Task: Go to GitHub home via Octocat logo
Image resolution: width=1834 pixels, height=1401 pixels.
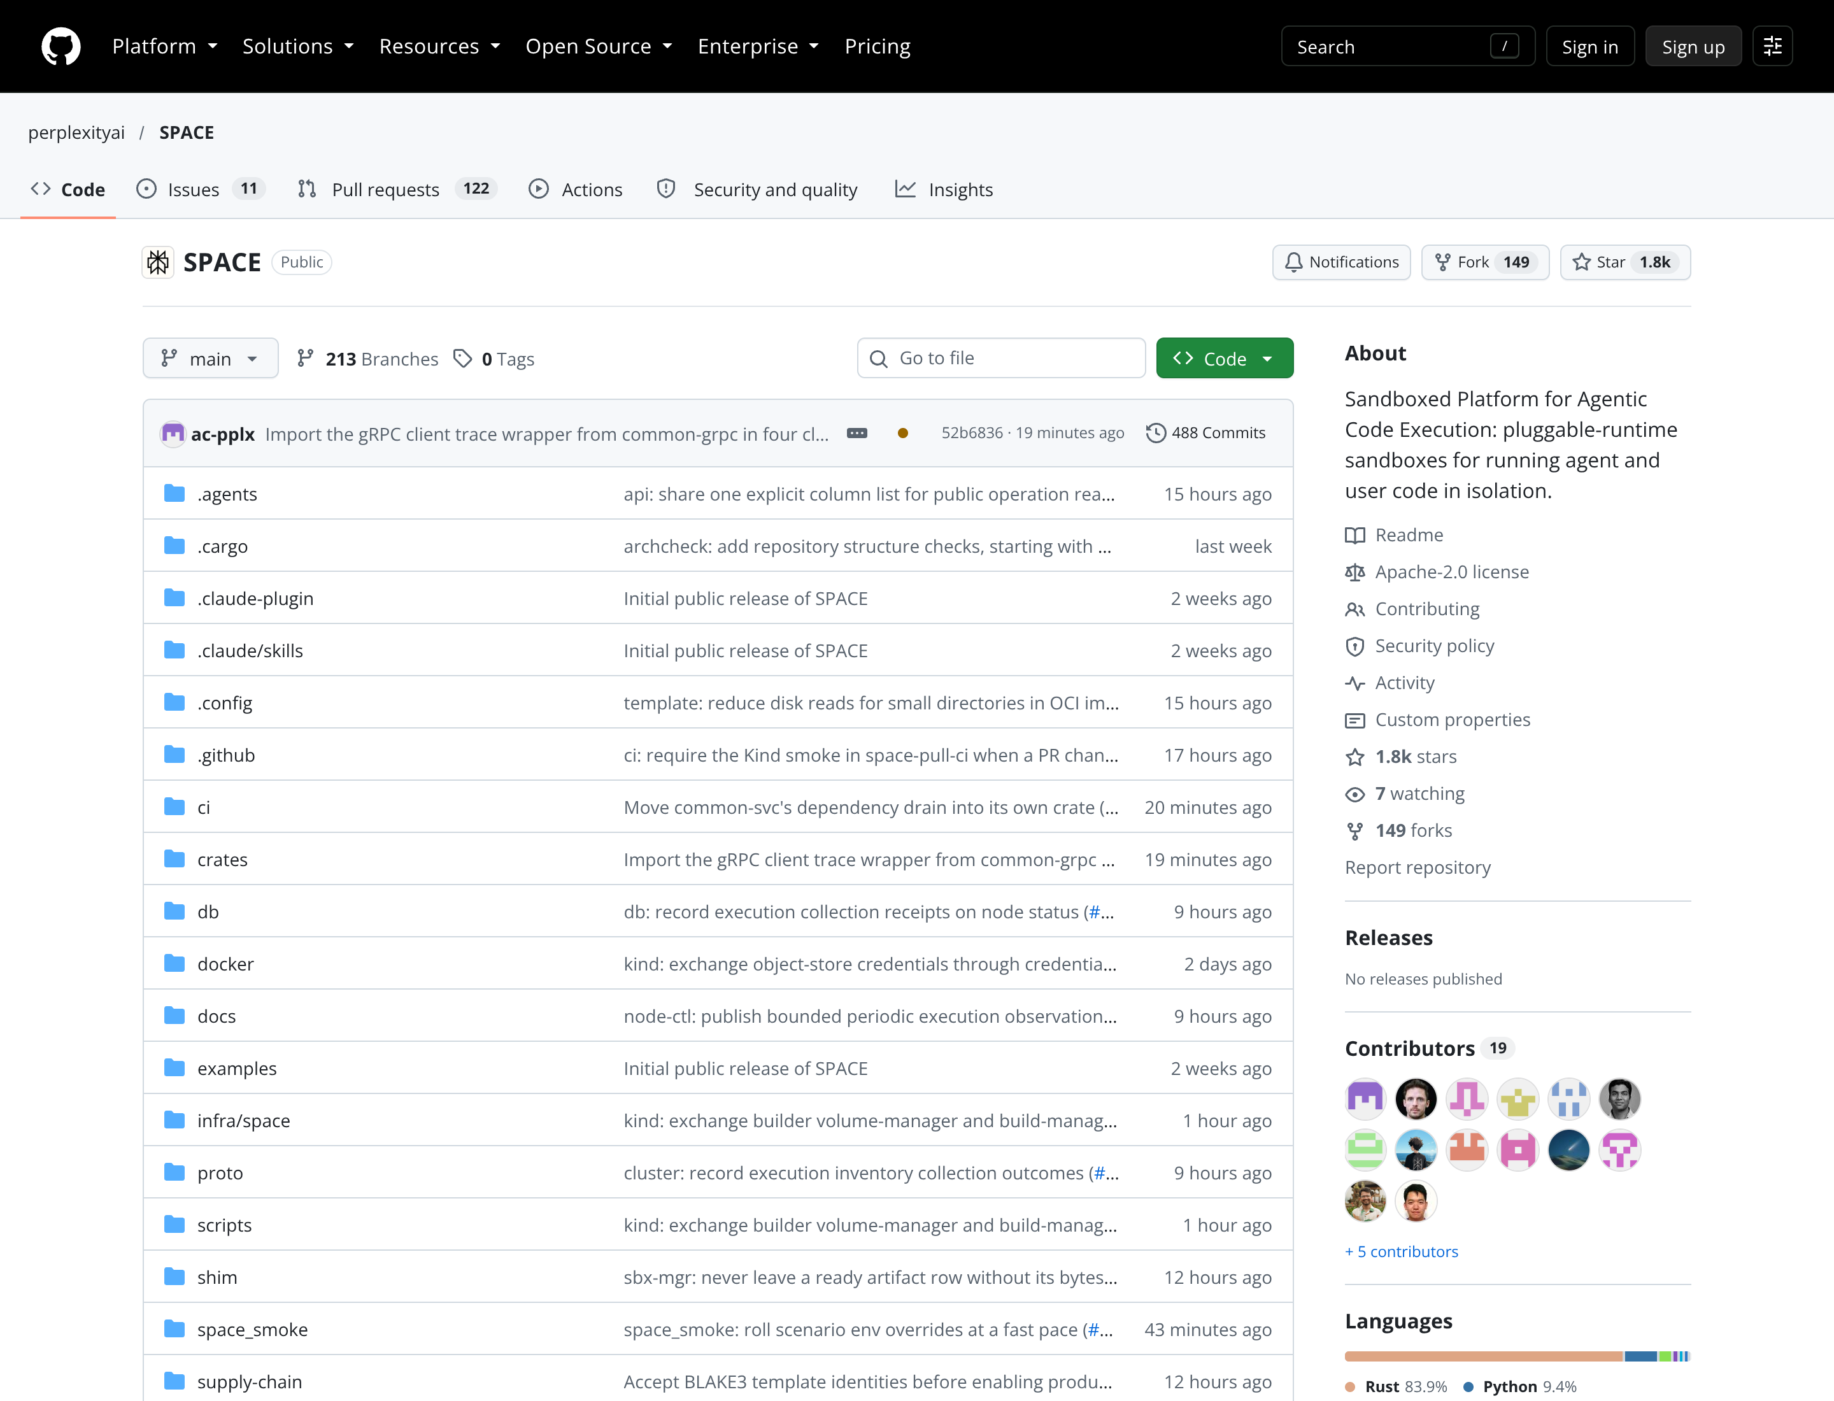Action: tap(61, 46)
